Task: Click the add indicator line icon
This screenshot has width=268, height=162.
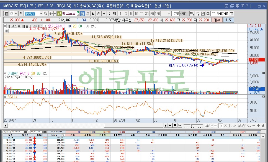Action: [197, 14]
